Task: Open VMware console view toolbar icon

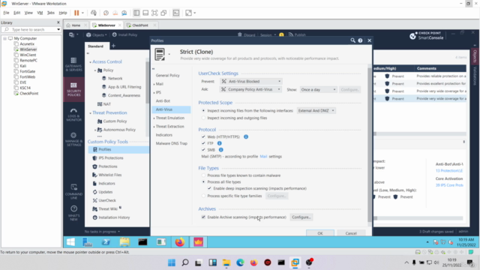Action: tap(176, 13)
